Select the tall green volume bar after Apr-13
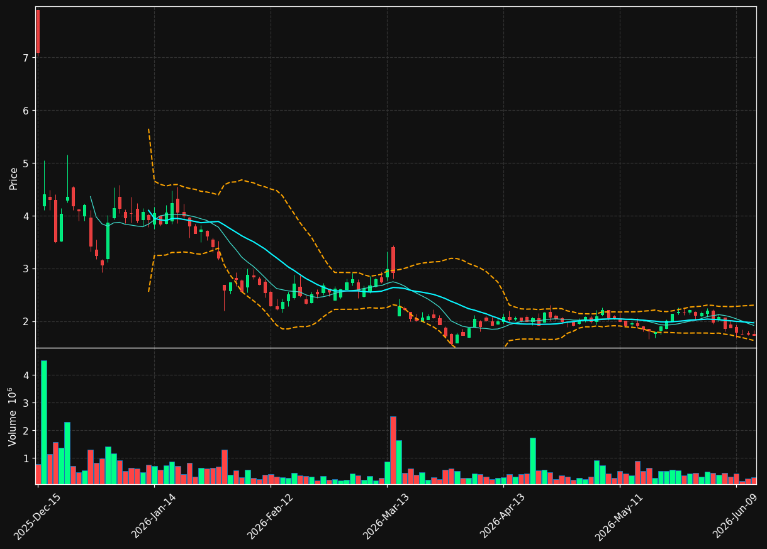767x549 pixels. click(x=533, y=461)
